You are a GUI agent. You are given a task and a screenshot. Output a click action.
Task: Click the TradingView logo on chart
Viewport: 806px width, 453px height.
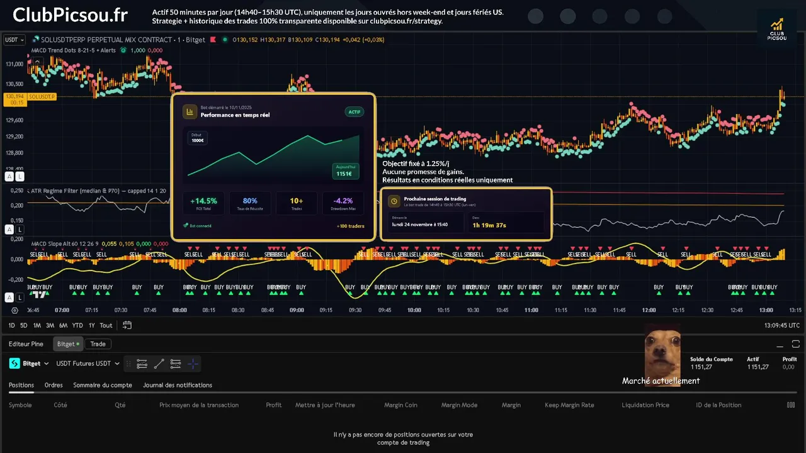[40, 294]
